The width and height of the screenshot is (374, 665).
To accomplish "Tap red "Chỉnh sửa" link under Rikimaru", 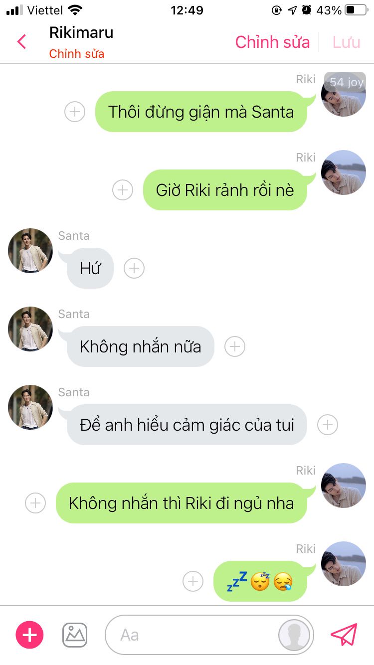I will pyautogui.click(x=77, y=54).
